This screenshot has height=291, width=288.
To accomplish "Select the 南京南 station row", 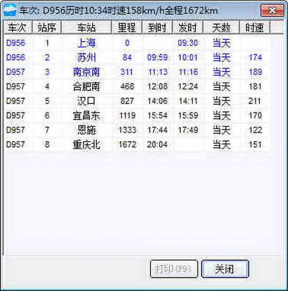I will click(136, 72).
